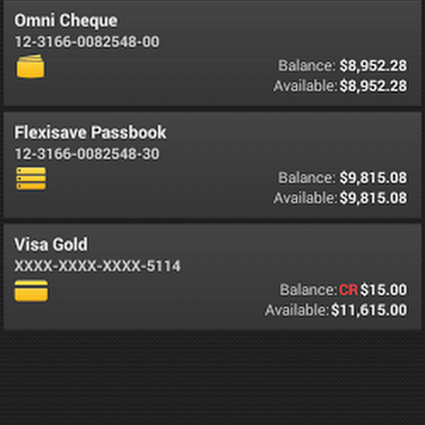Image resolution: width=425 pixels, height=425 pixels.
Task: Select account number 12-3166-0082548-30
Action: tap(87, 154)
